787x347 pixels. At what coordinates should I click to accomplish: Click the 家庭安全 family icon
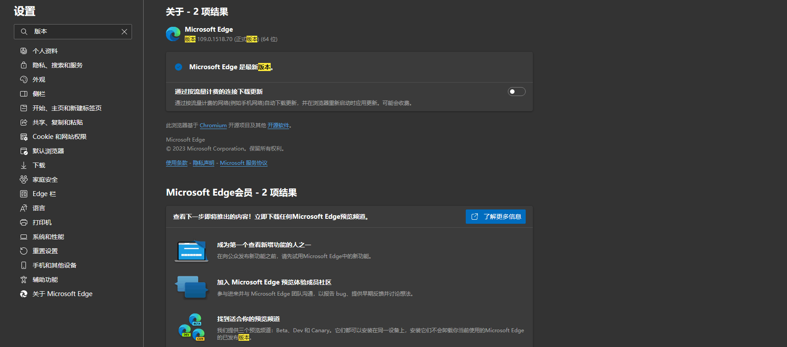[x=24, y=180]
